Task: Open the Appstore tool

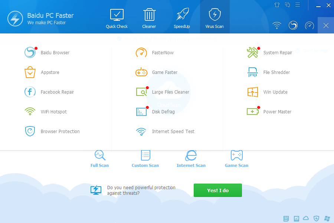Action: point(42,72)
